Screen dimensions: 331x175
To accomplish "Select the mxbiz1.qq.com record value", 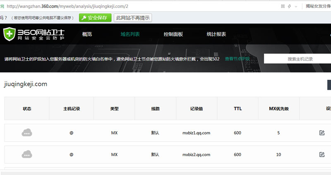I will tap(196, 133).
